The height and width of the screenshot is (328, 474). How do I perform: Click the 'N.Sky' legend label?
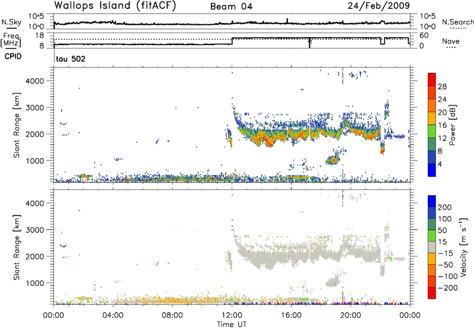(x=11, y=22)
